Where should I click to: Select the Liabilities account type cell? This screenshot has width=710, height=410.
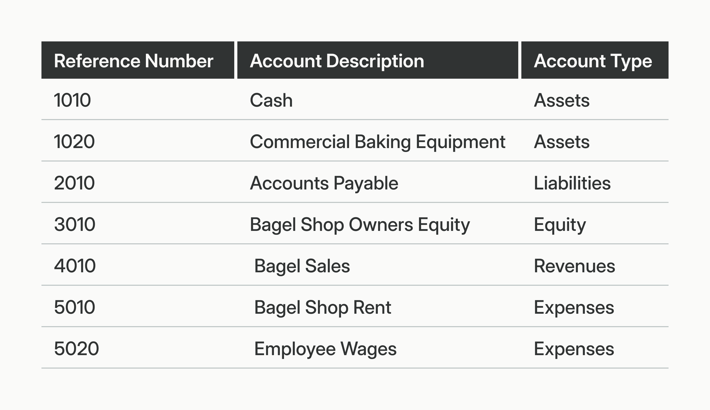click(x=572, y=183)
